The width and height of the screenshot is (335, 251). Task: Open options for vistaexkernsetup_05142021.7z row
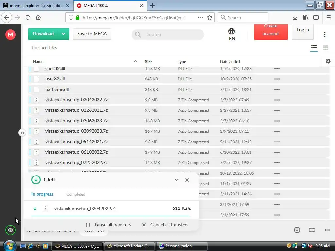(277, 142)
